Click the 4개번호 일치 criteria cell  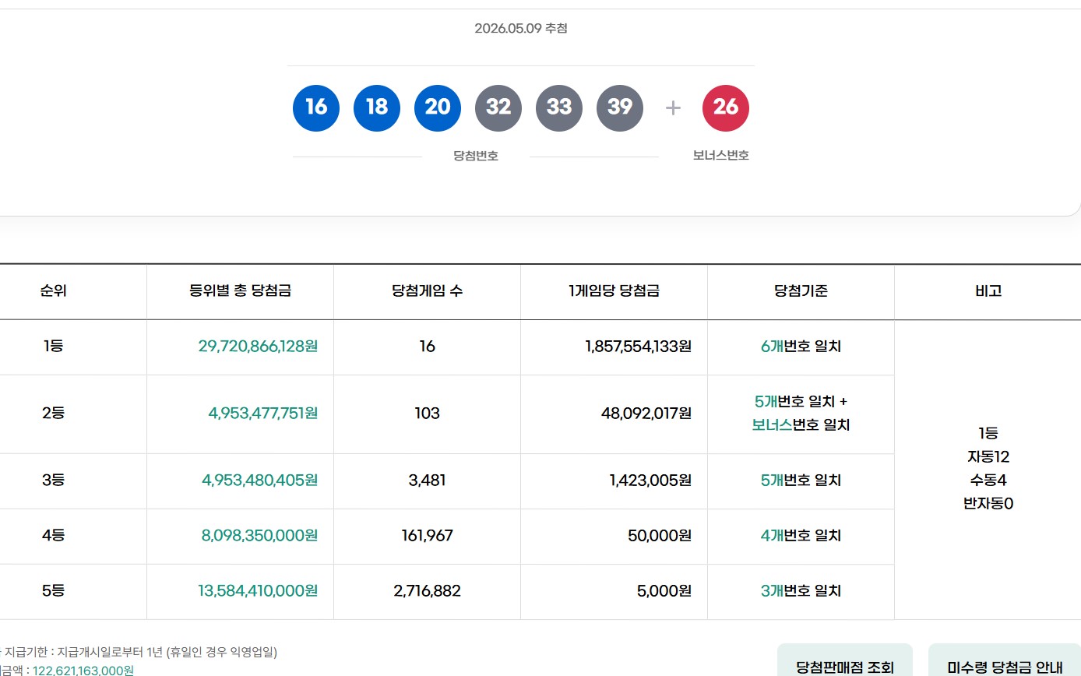(801, 536)
